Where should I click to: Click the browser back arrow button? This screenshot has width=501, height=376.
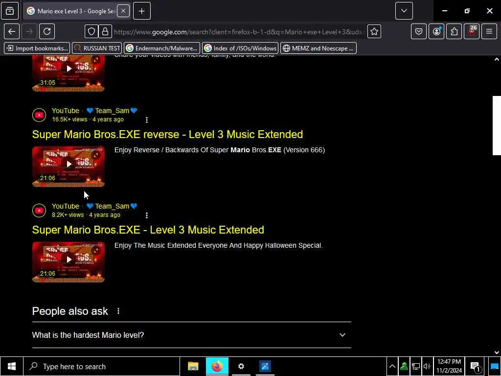click(x=12, y=31)
